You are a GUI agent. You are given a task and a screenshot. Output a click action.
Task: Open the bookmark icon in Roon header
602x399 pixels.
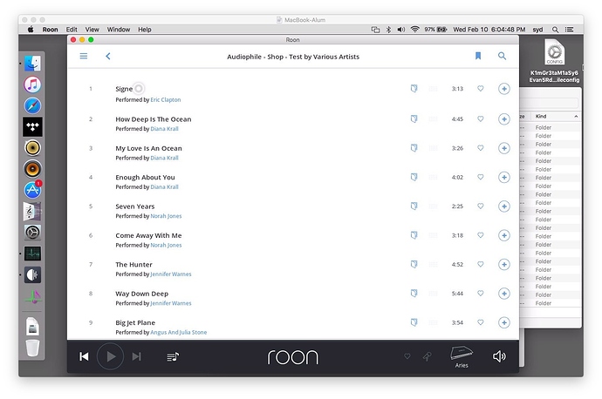(x=478, y=56)
